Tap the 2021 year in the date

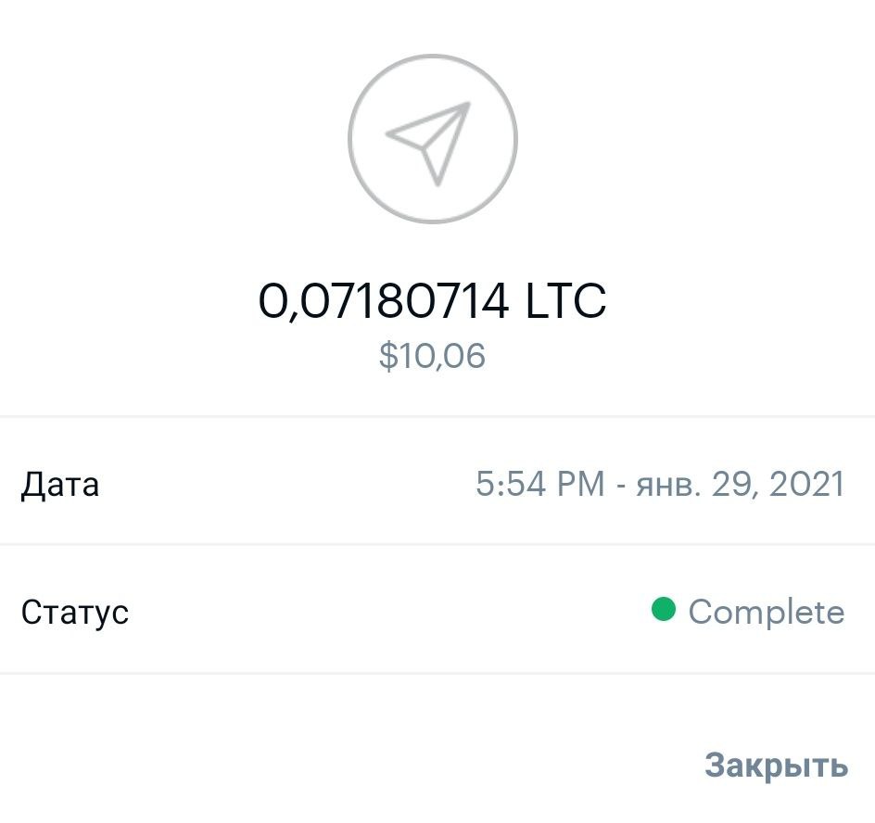point(805,484)
